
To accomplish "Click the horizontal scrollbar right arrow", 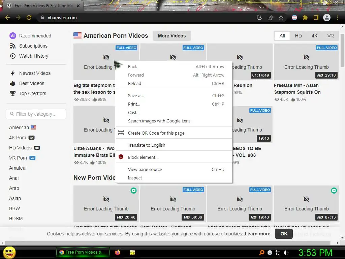I will pyautogui.click(x=338, y=243).
